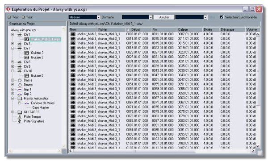Sort by the Volume column header
Viewport: 268px width, 161px height.
[253, 30]
